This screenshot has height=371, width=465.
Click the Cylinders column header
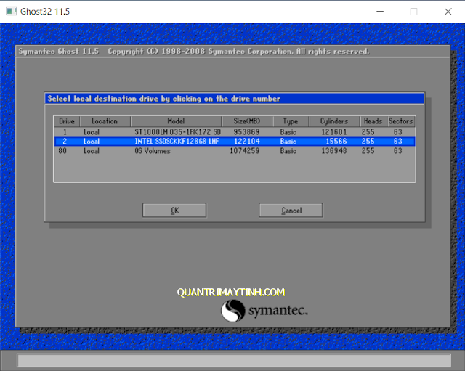334,121
